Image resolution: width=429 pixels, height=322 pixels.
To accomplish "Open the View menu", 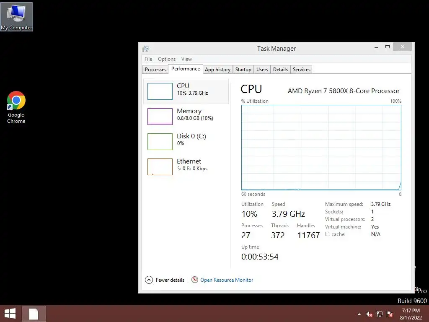I will pos(186,59).
